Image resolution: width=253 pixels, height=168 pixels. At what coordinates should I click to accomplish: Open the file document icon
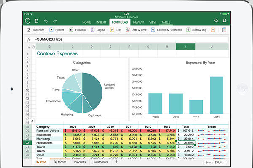[37, 21]
